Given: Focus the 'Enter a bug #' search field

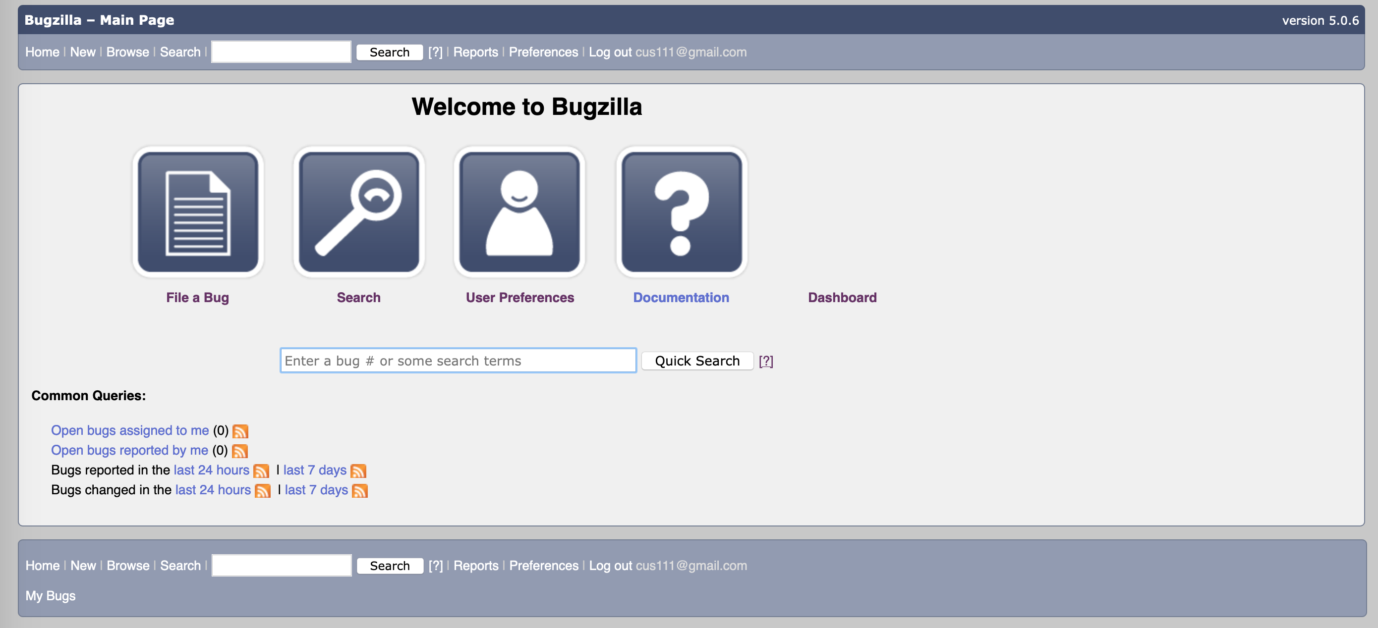Looking at the screenshot, I should click(458, 361).
